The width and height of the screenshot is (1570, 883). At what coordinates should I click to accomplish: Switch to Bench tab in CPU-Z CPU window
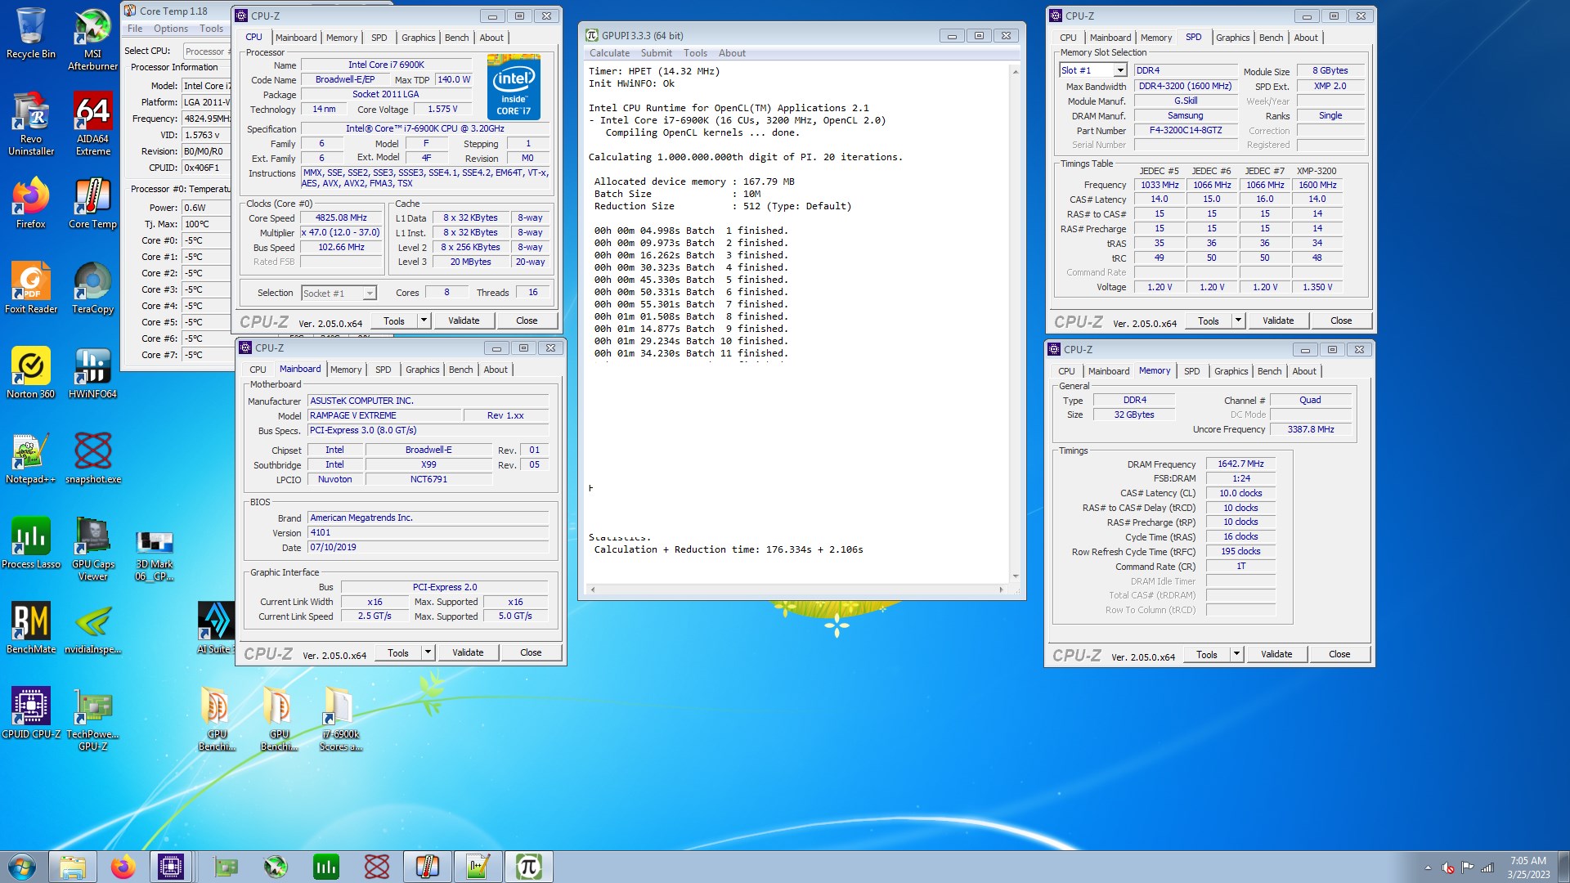coord(456,38)
